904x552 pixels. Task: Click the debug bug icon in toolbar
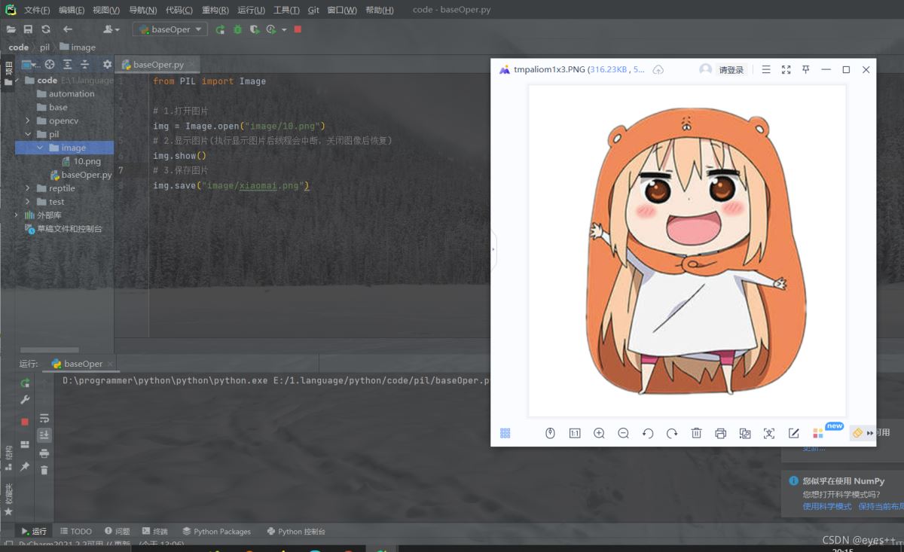point(237,29)
